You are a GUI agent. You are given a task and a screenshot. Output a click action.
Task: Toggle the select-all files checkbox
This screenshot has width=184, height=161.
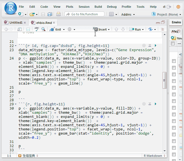[x=173, y=43]
